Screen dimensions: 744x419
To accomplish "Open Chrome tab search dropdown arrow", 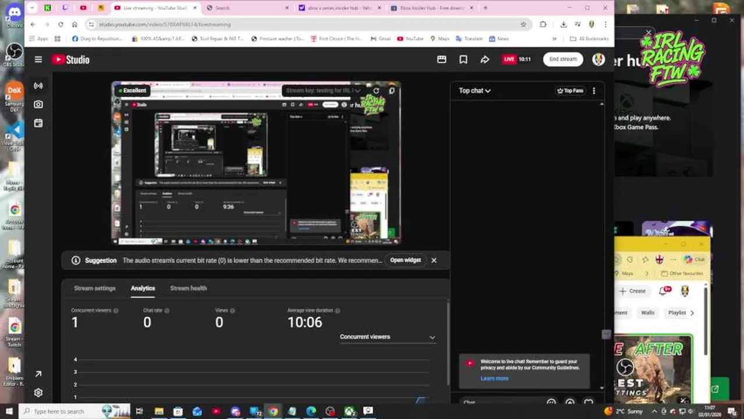I will coord(33,8).
